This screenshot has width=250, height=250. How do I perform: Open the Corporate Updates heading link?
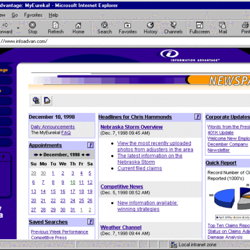pos(228,117)
